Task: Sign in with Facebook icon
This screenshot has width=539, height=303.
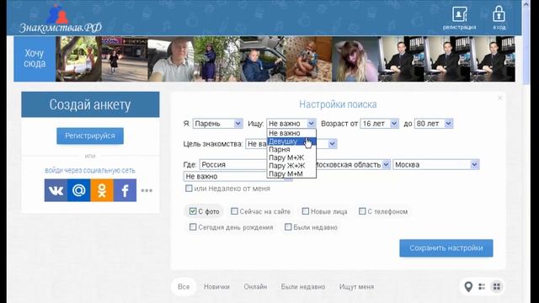Action: tap(125, 190)
